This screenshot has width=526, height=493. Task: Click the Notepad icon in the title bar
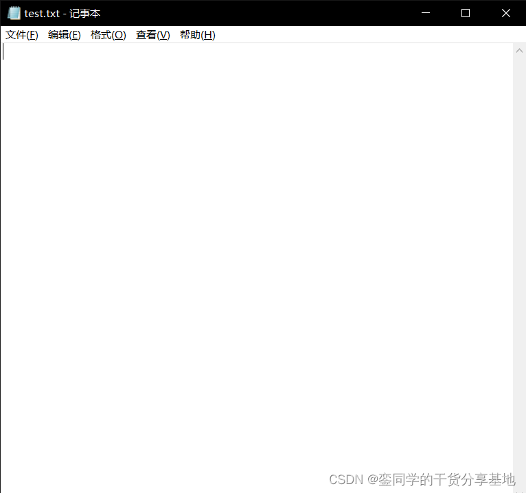pyautogui.click(x=14, y=13)
